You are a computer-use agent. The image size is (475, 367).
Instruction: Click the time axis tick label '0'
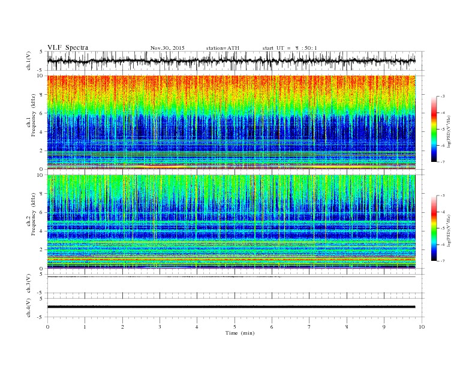pos(47,327)
